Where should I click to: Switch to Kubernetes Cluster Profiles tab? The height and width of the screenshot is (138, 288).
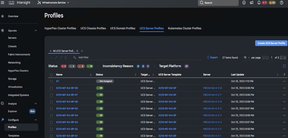[x=185, y=28]
